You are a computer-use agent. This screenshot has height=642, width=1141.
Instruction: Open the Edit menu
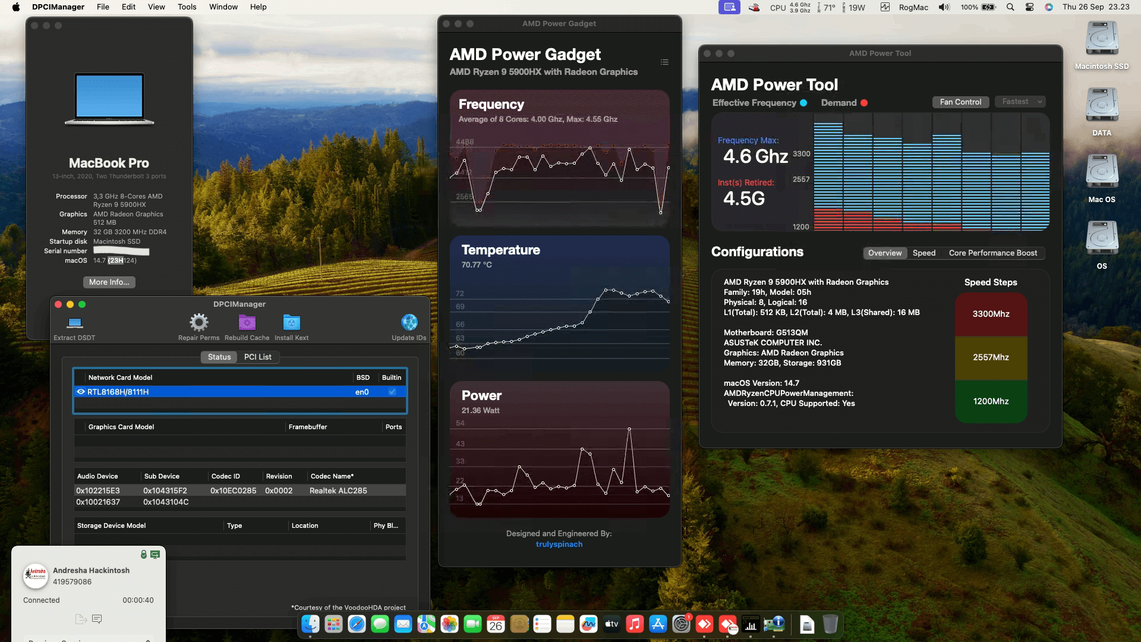[x=128, y=7]
